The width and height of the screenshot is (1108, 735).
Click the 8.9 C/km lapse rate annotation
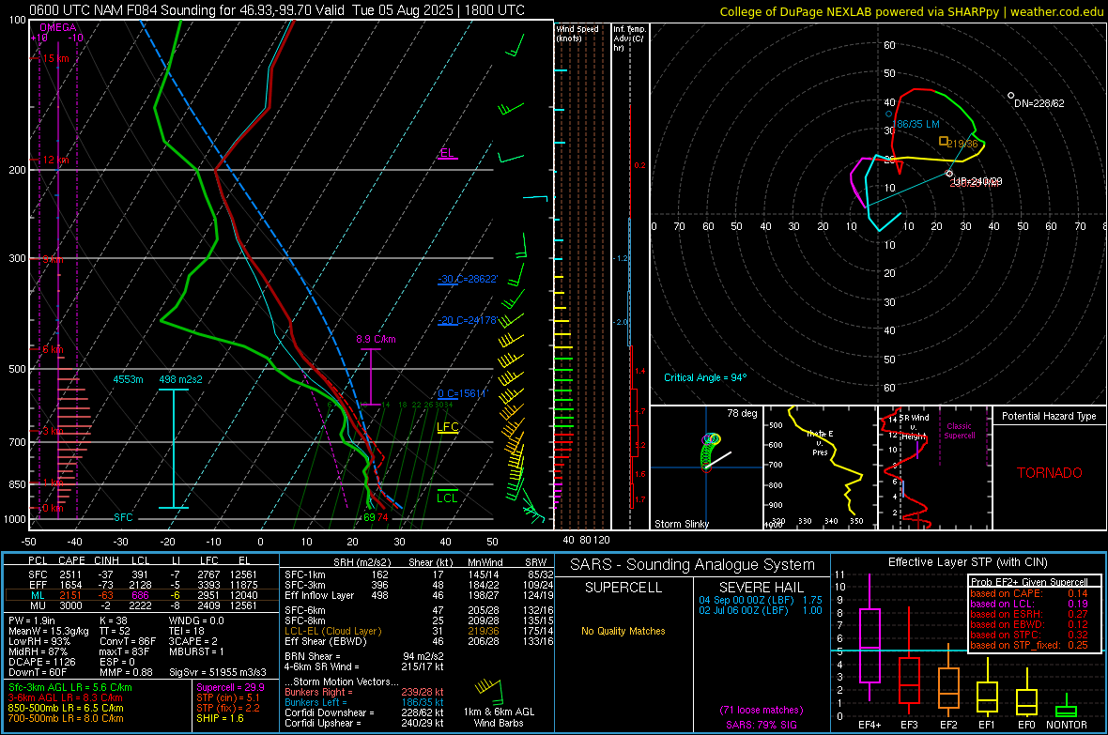[x=376, y=339]
